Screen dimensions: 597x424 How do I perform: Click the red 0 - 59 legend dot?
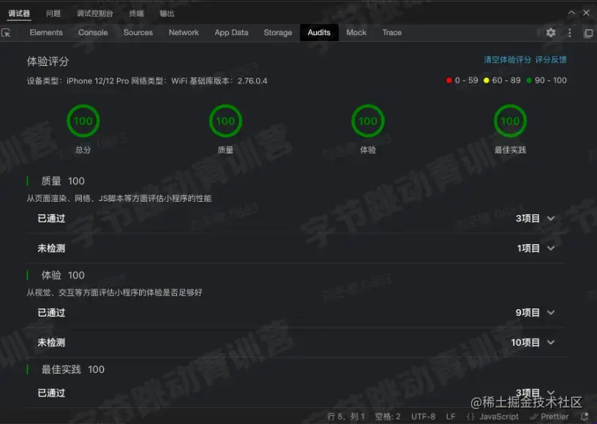[x=449, y=80]
